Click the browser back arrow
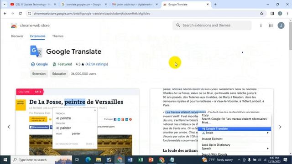This screenshot has width=292, height=164. 5,13
